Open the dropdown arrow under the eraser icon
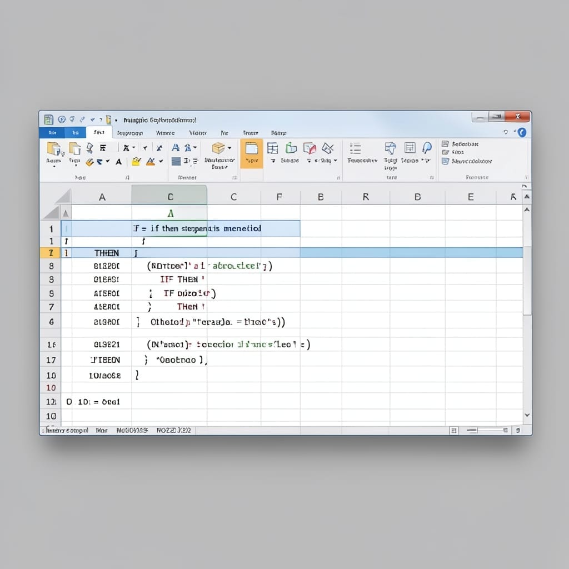The width and height of the screenshot is (569, 569). [x=335, y=161]
